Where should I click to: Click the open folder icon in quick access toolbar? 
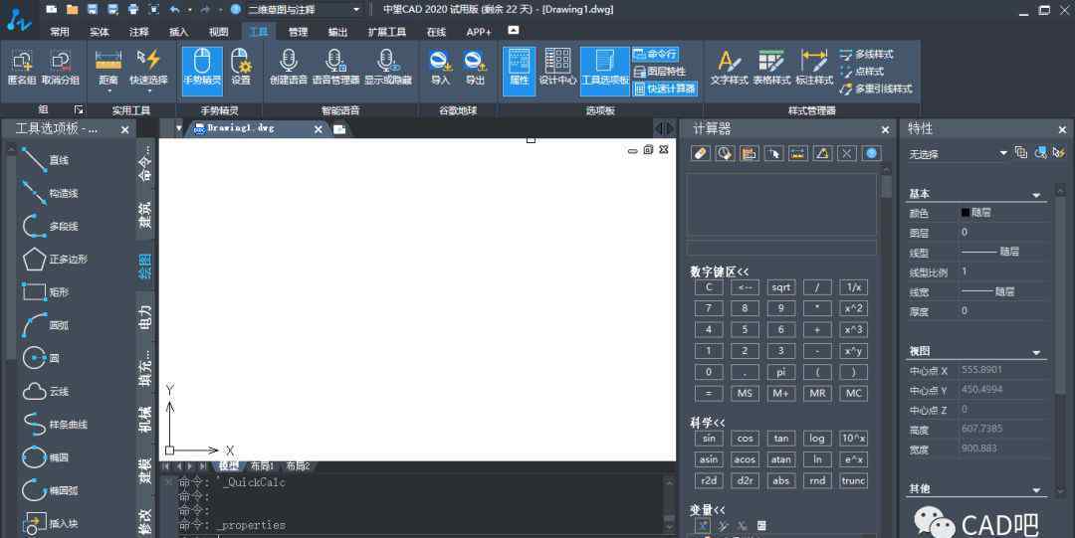tap(72, 10)
